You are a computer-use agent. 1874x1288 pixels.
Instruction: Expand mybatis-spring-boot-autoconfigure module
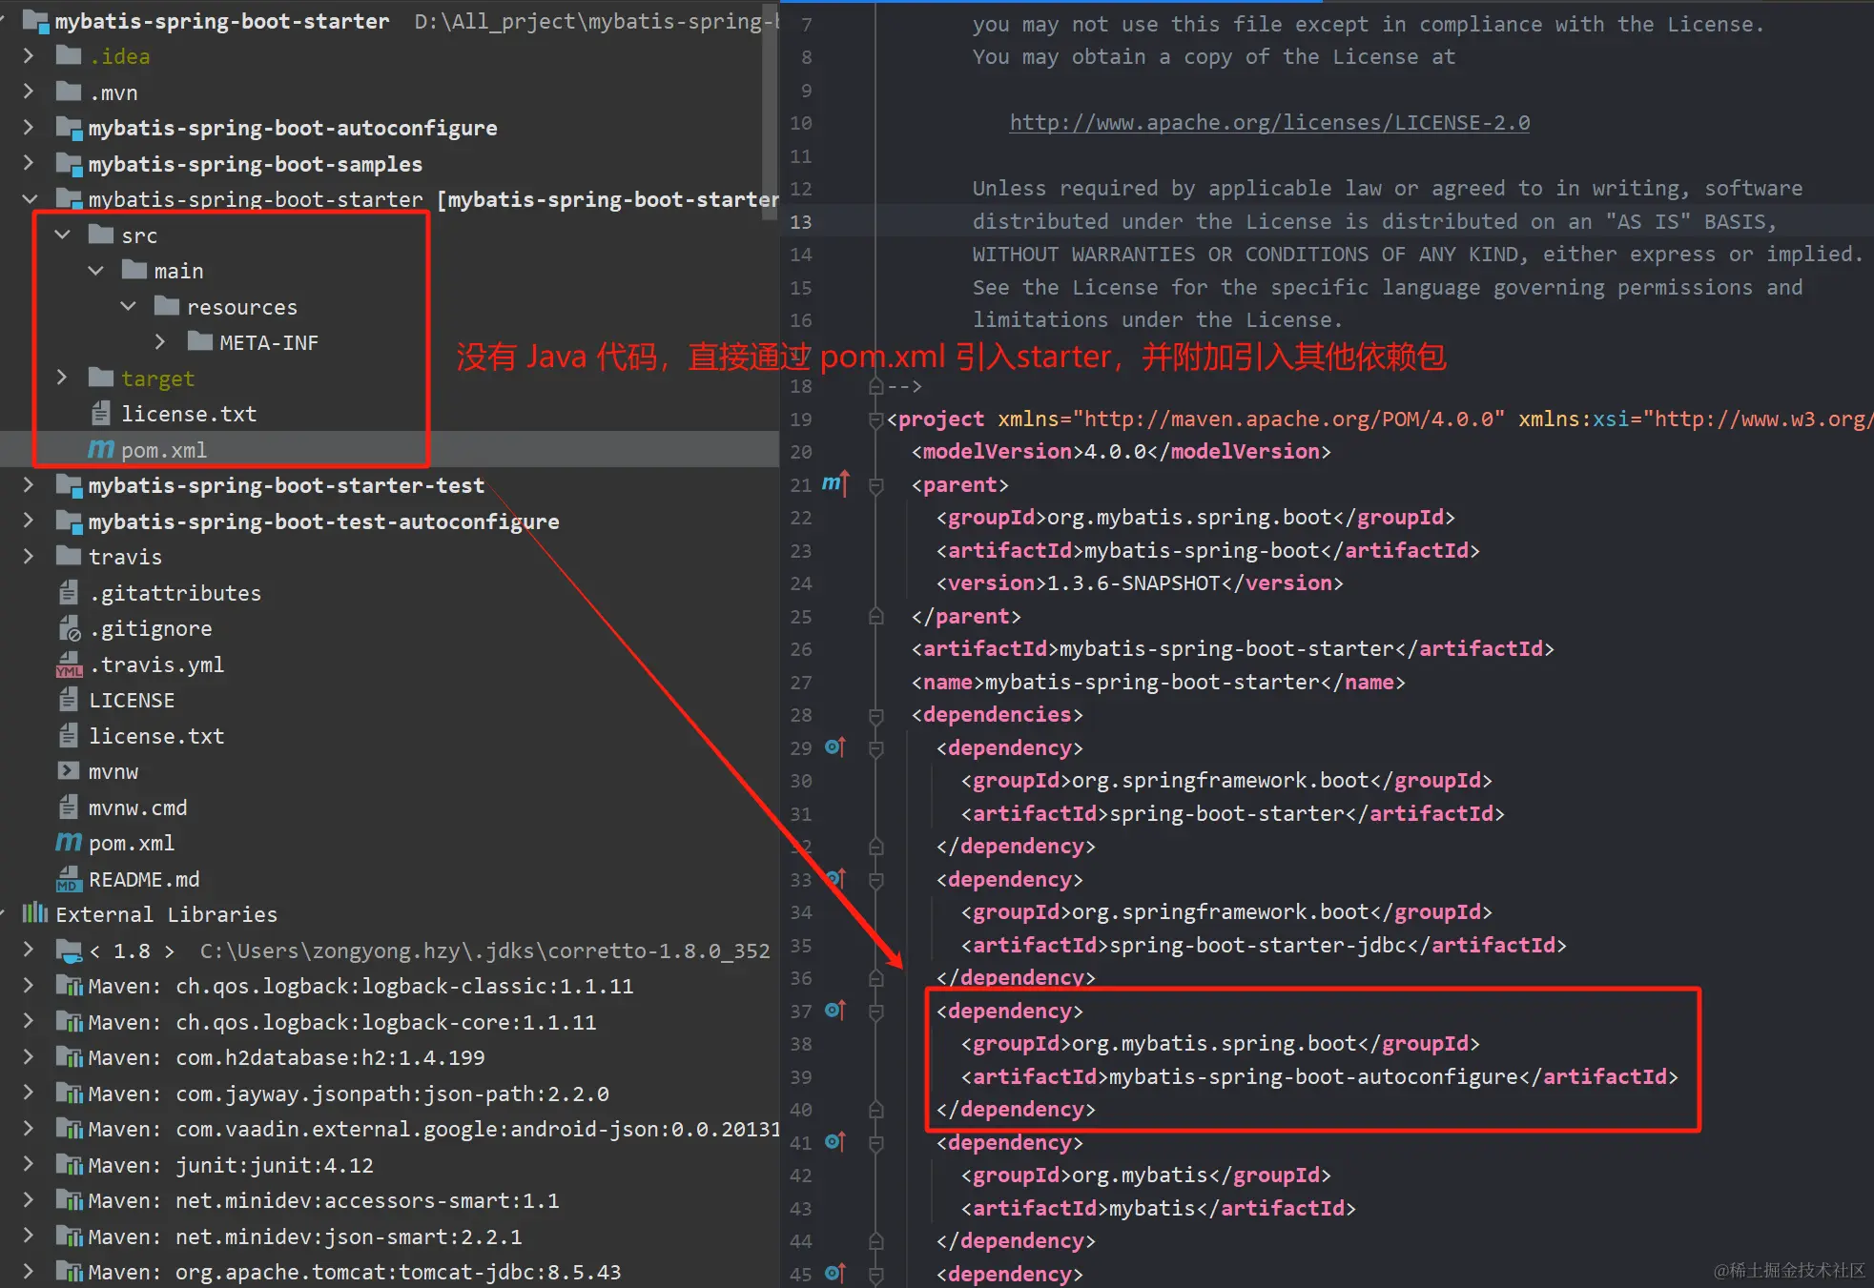[x=29, y=128]
